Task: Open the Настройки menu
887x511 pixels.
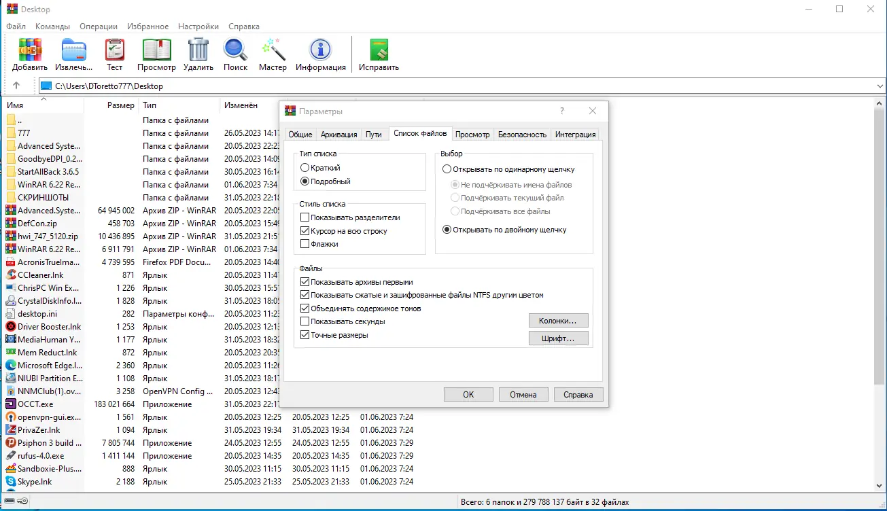Action: coord(198,27)
